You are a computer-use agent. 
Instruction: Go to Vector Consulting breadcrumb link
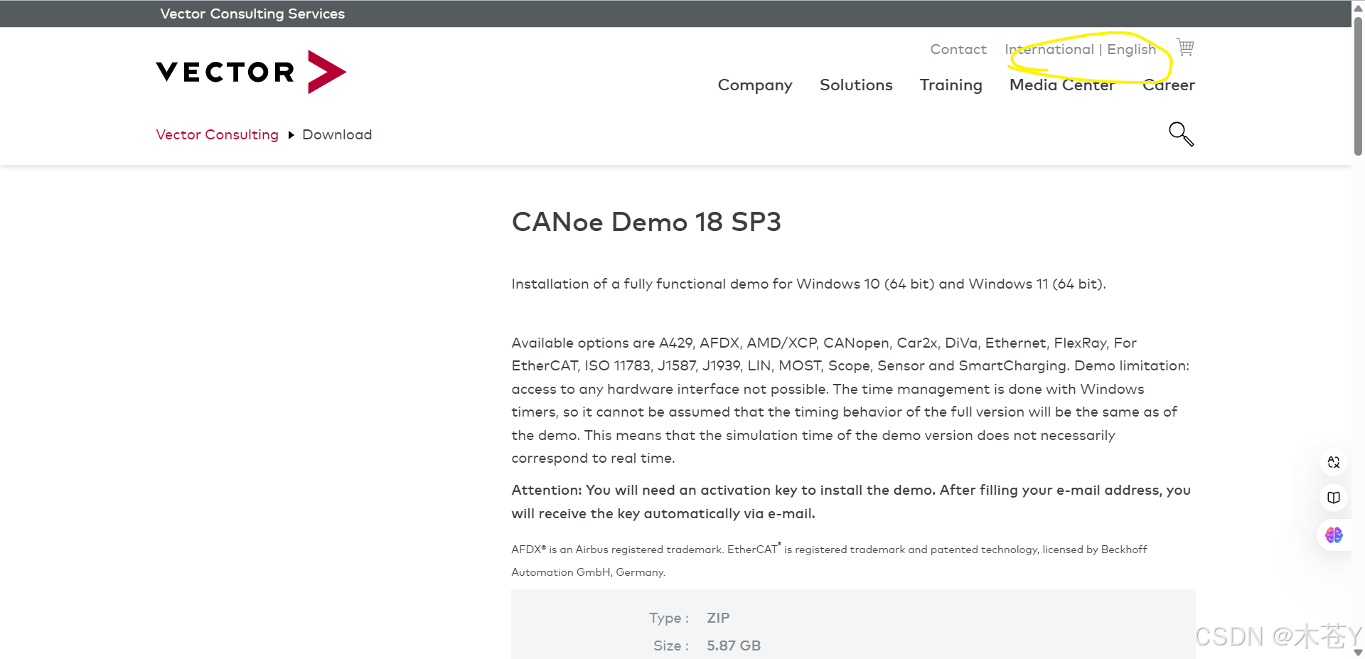click(217, 135)
